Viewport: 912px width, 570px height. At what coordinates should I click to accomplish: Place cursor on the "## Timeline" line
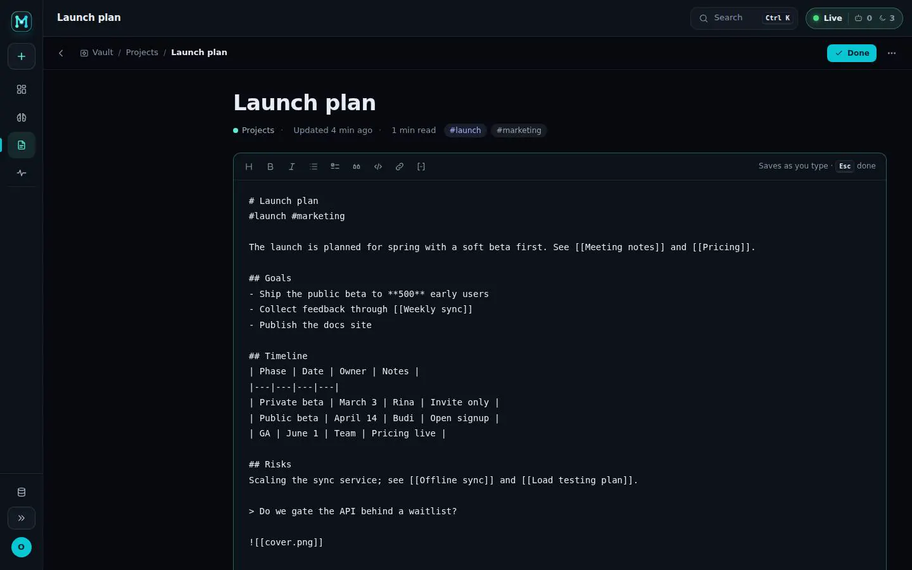(278, 356)
